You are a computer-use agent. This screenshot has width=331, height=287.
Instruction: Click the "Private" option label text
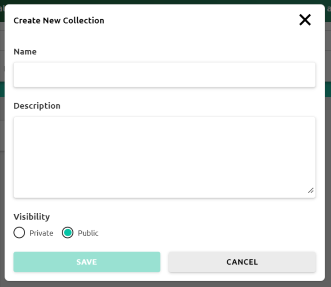click(41, 233)
